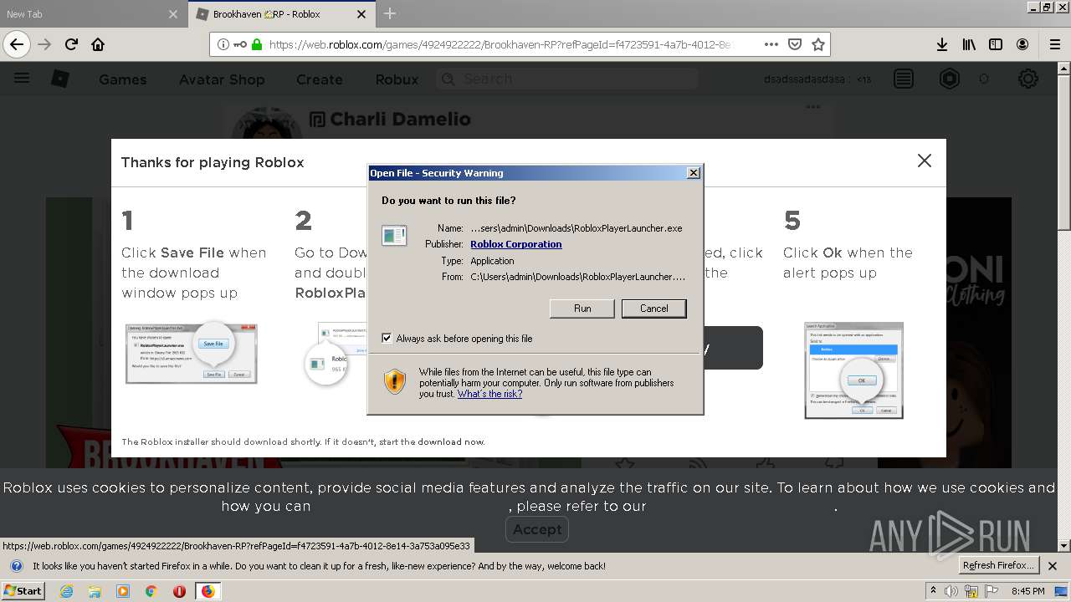Click Cancel in the Security Warning dialog
Image resolution: width=1071 pixels, height=602 pixels.
pyautogui.click(x=653, y=309)
